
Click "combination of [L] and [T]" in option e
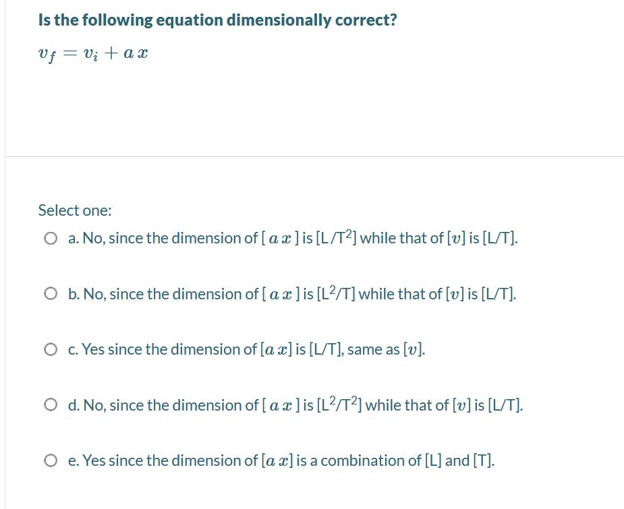point(407,461)
